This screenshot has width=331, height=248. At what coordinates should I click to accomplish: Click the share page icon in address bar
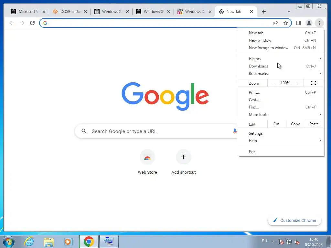275,23
